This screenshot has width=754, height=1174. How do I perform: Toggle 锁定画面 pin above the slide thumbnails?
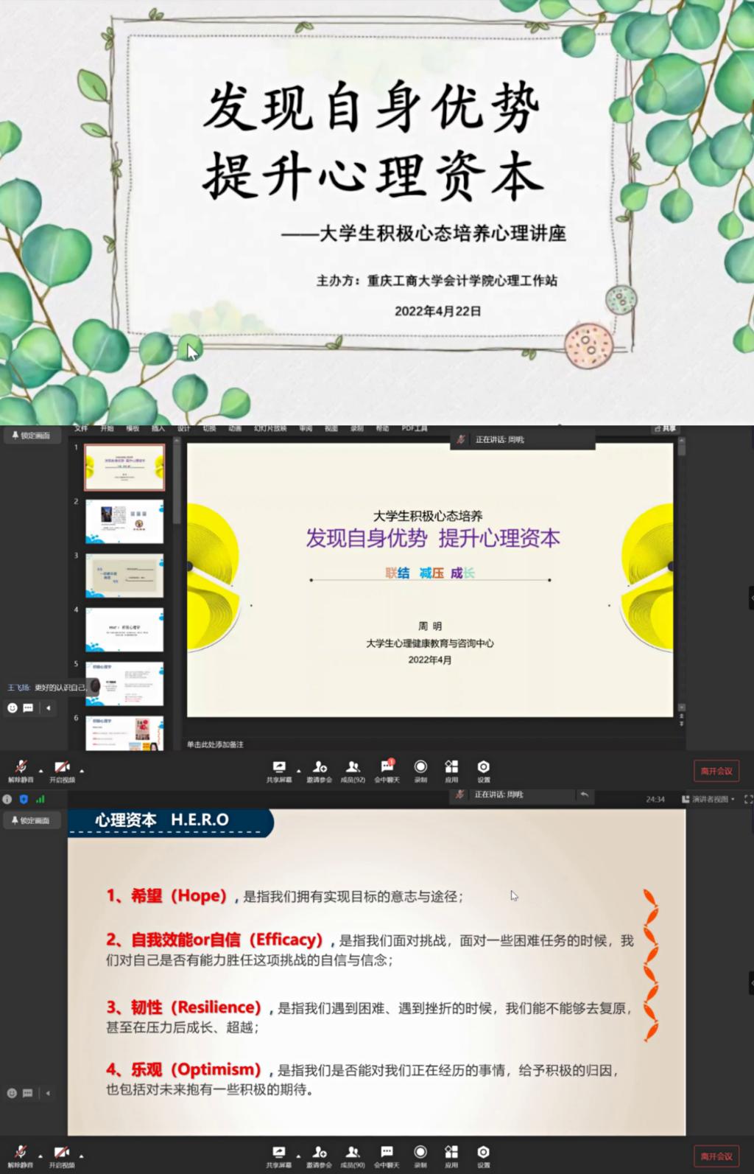point(31,436)
